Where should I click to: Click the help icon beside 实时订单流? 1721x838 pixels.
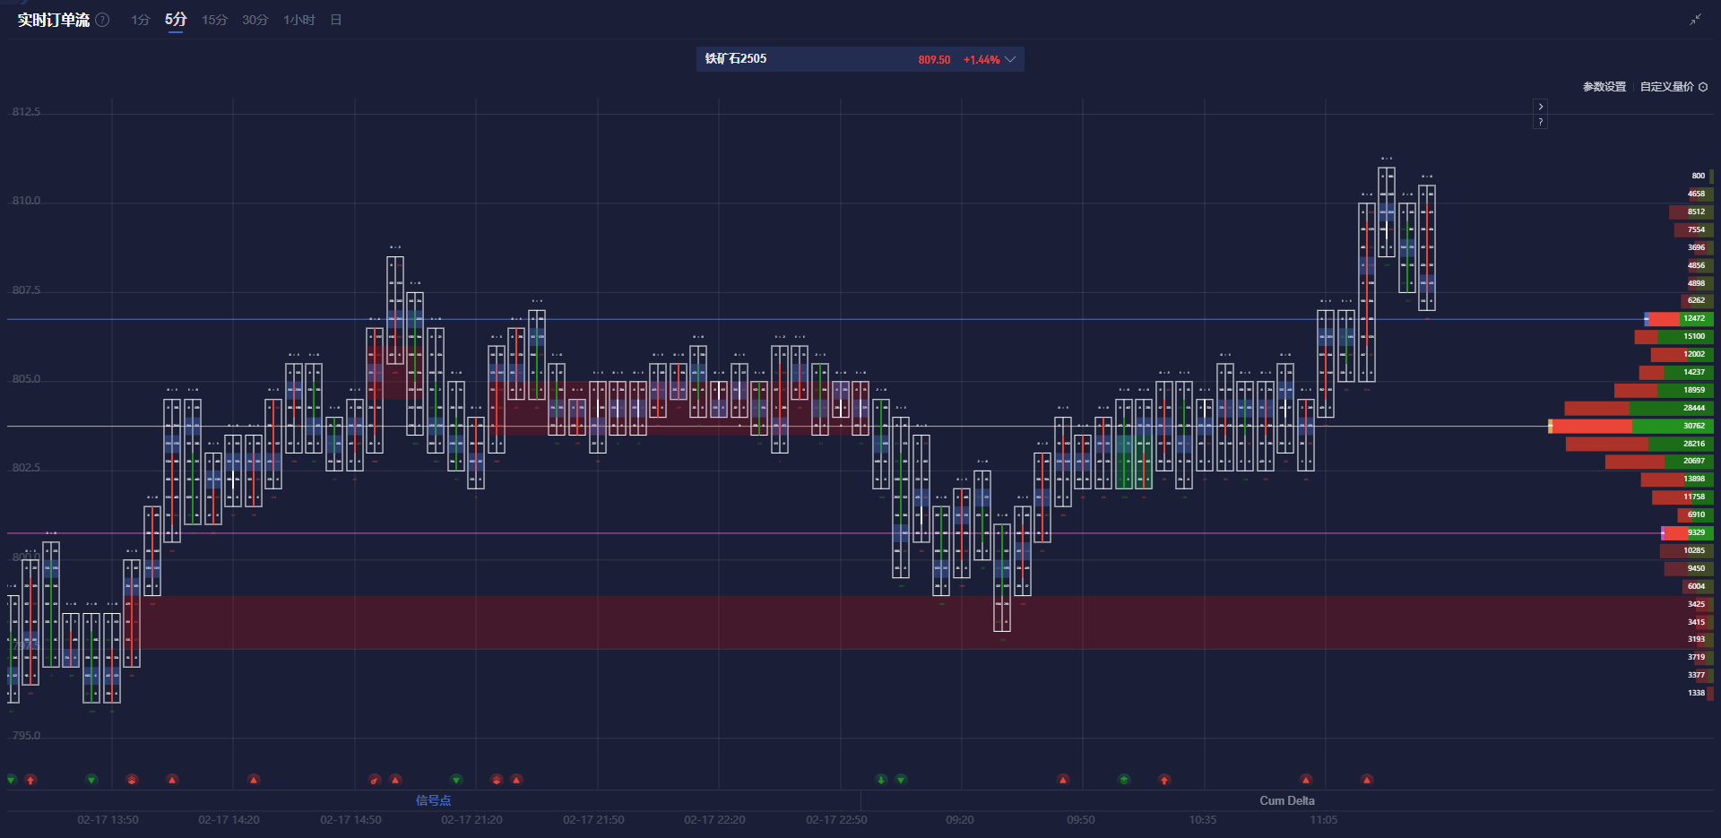103,20
